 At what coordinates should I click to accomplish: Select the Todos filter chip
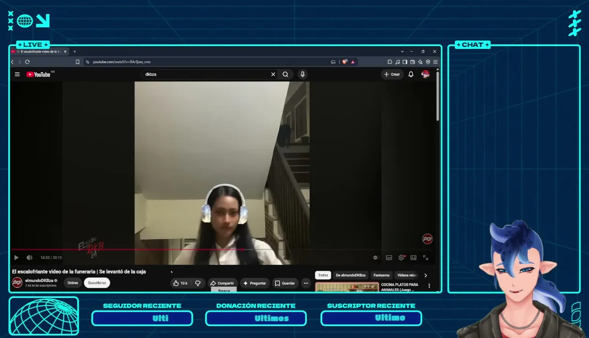[x=323, y=275]
